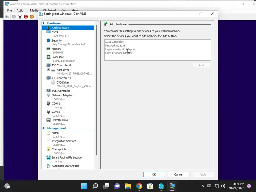256x192 pixels.
Task: Click the orange Save toolbar icon
Action: (32, 17)
